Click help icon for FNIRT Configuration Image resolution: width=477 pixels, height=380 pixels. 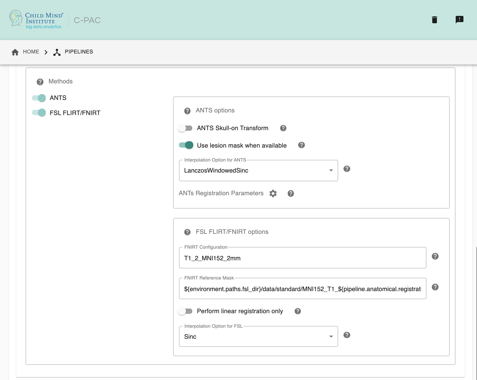tap(435, 256)
